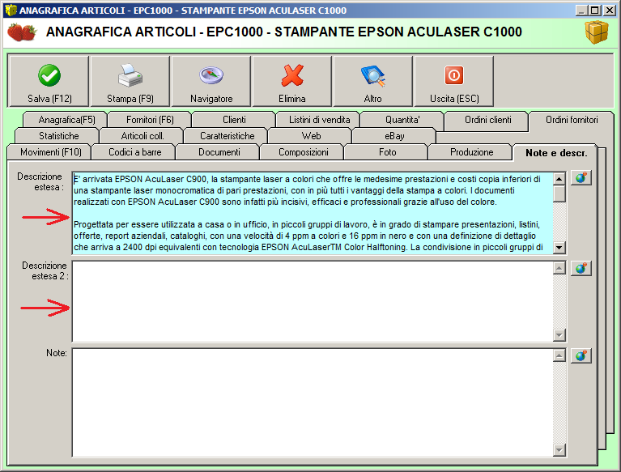Click the Salva (F12) green checkmark button
The height and width of the screenshot is (472, 621).
coord(49,82)
